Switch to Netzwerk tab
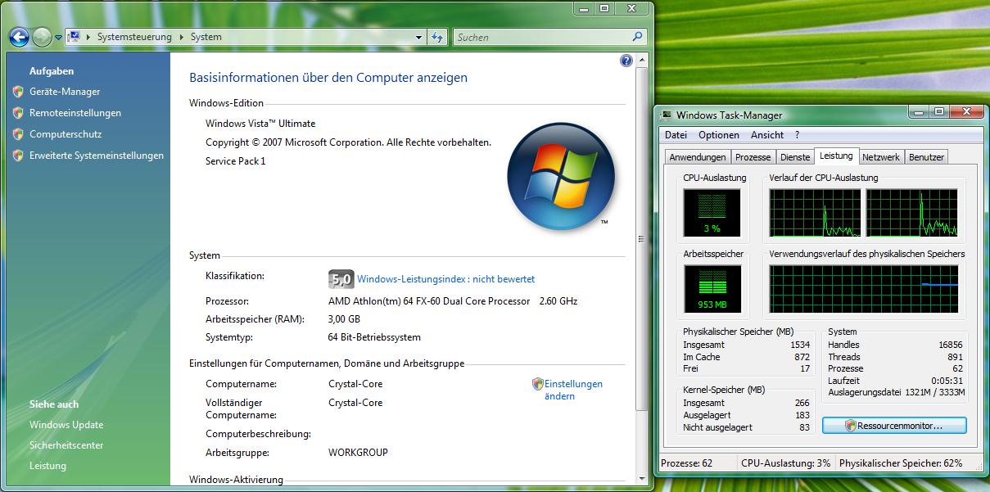Image resolution: width=990 pixels, height=492 pixels. point(881,157)
